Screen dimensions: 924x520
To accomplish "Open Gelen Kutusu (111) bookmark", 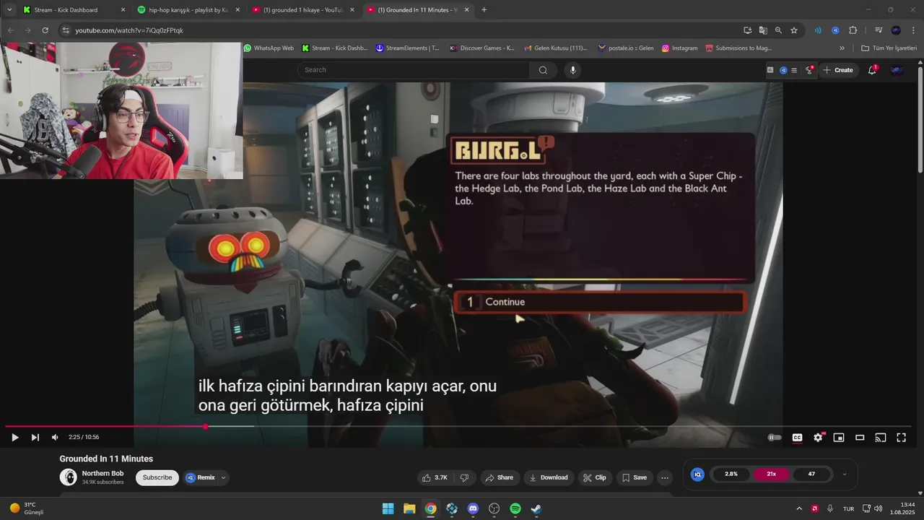I will (x=556, y=48).
